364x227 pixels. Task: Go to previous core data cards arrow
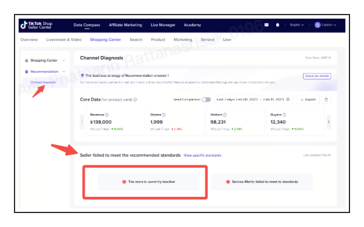click(82, 122)
